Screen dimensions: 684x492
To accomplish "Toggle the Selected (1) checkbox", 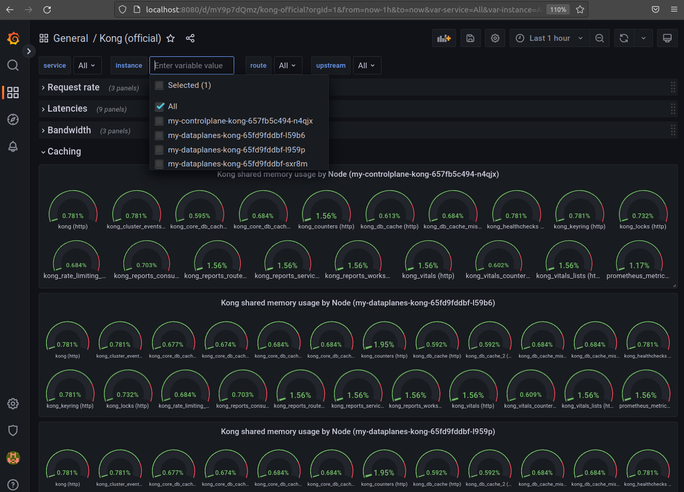I will 159,85.
